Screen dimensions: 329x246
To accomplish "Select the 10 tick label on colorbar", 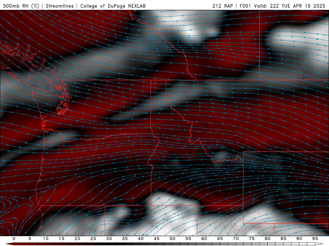I will [46, 239].
